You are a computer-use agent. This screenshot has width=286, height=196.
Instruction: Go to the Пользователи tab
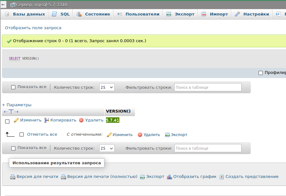[138, 14]
